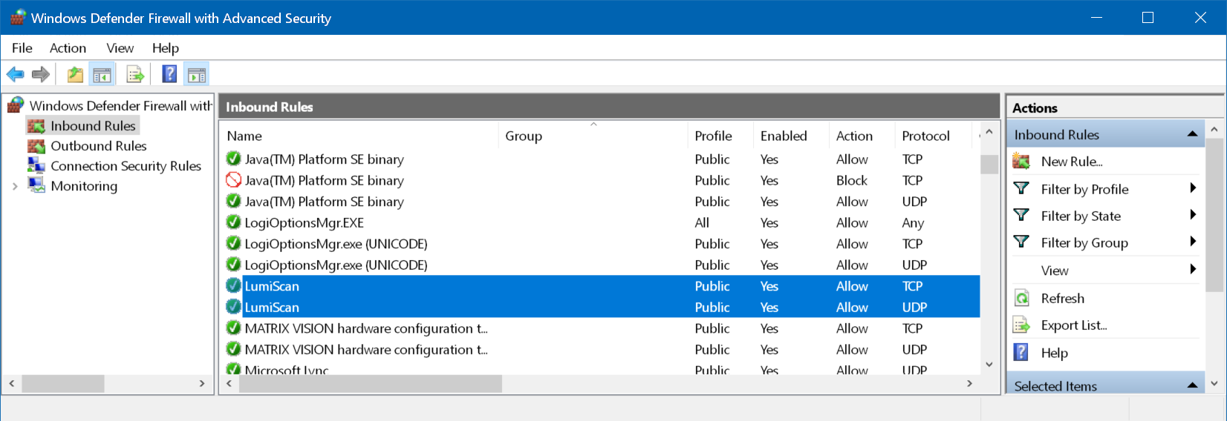The image size is (1227, 421).
Task: Expand the Monitoring tree node
Action: [15, 186]
